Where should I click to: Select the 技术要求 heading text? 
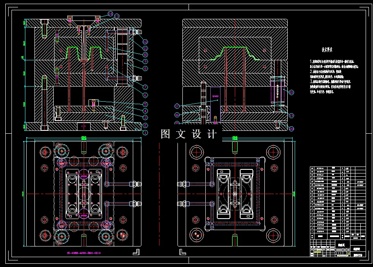pos(327,50)
